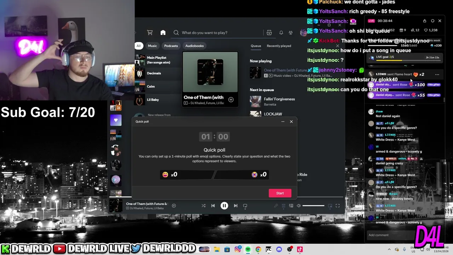Skip to the next track
This screenshot has height=255, width=453.
tap(236, 205)
